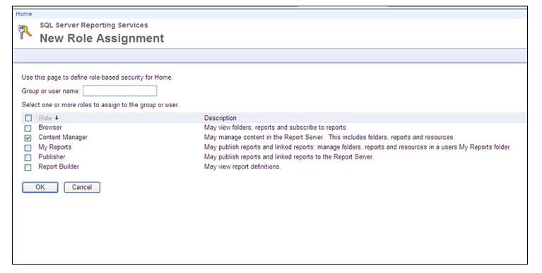Click the 'Group or user name:' label
542x273 pixels.
point(51,91)
